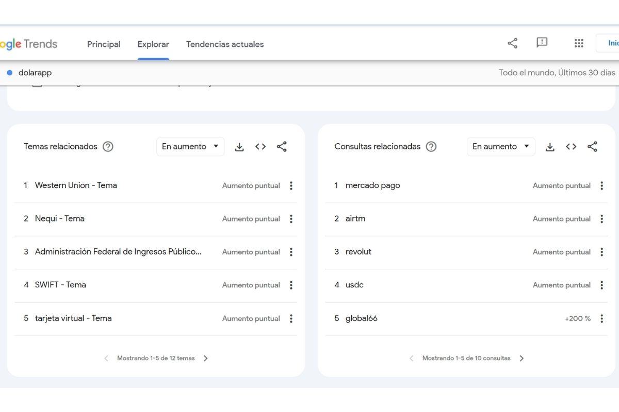This screenshot has height=412, width=619.
Task: Expand En aumento dropdown in Consultas relacionadas
Action: pyautogui.click(x=501, y=147)
